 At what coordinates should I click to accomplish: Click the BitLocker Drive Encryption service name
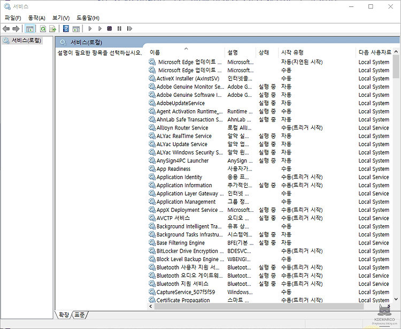click(190, 251)
